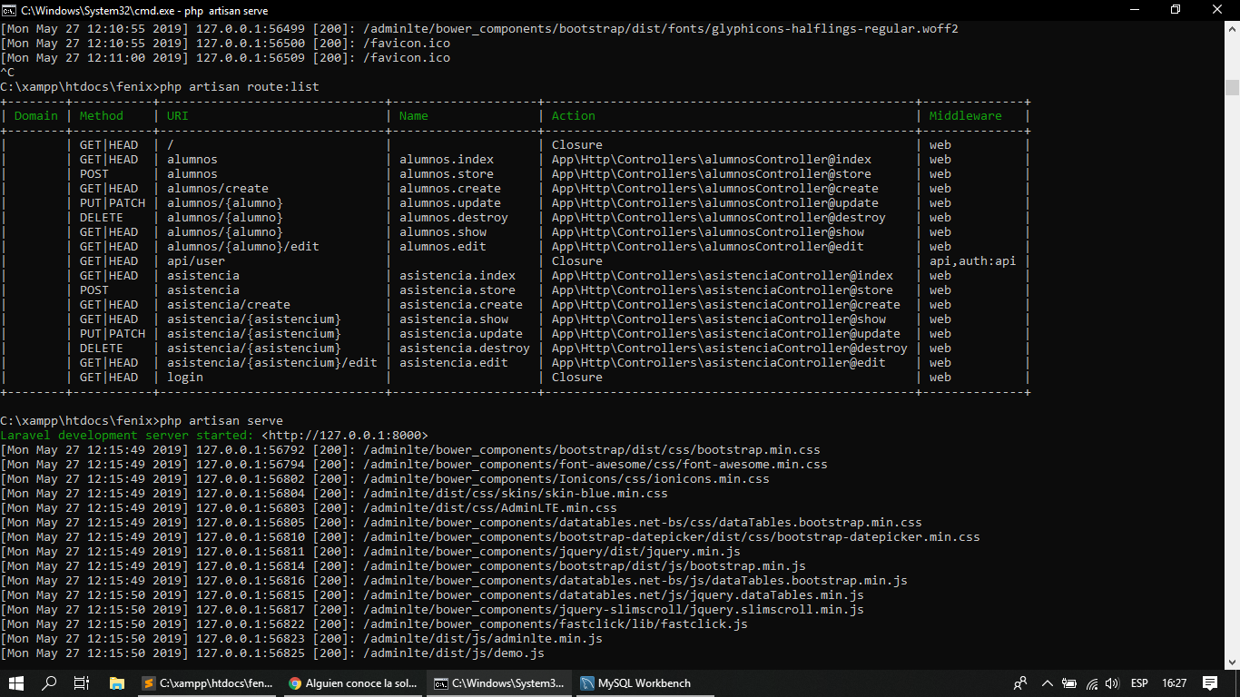The height and width of the screenshot is (697, 1240).
Task: Click the console vertical scrollbar thumb
Action: point(1232,87)
